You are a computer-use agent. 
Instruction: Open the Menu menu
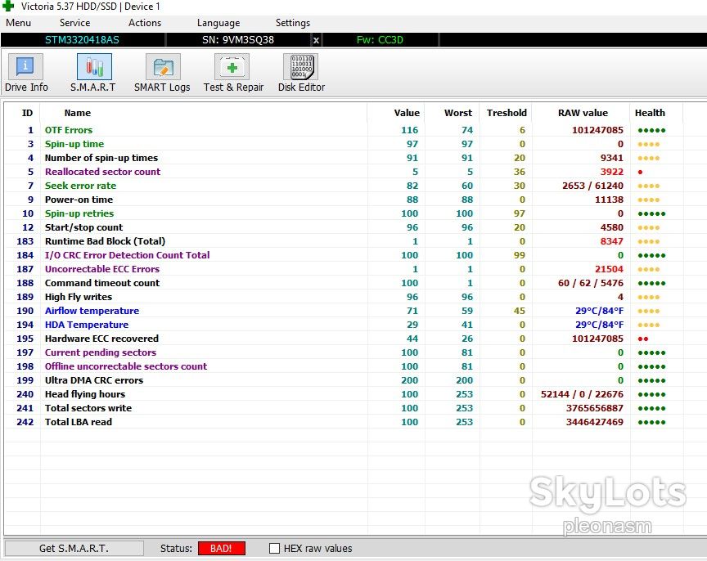coord(19,23)
